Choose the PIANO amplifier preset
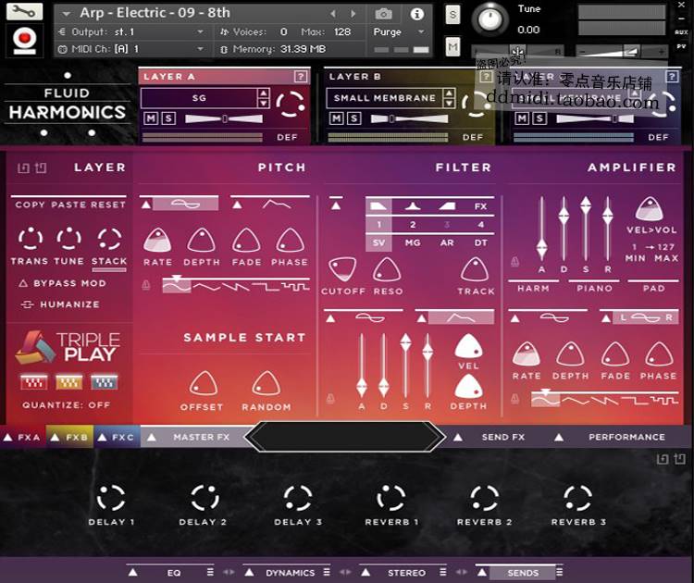Screen dimensions: 694x583 594,288
